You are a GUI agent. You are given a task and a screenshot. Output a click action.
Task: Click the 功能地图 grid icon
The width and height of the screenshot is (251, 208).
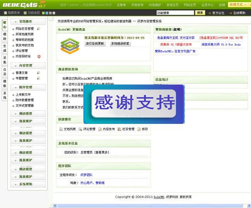(25, 13)
